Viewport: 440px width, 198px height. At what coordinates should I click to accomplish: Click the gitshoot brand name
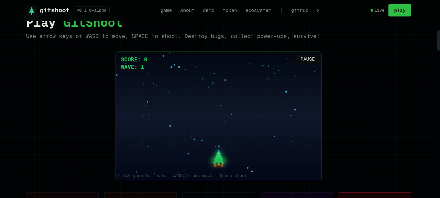55,10
